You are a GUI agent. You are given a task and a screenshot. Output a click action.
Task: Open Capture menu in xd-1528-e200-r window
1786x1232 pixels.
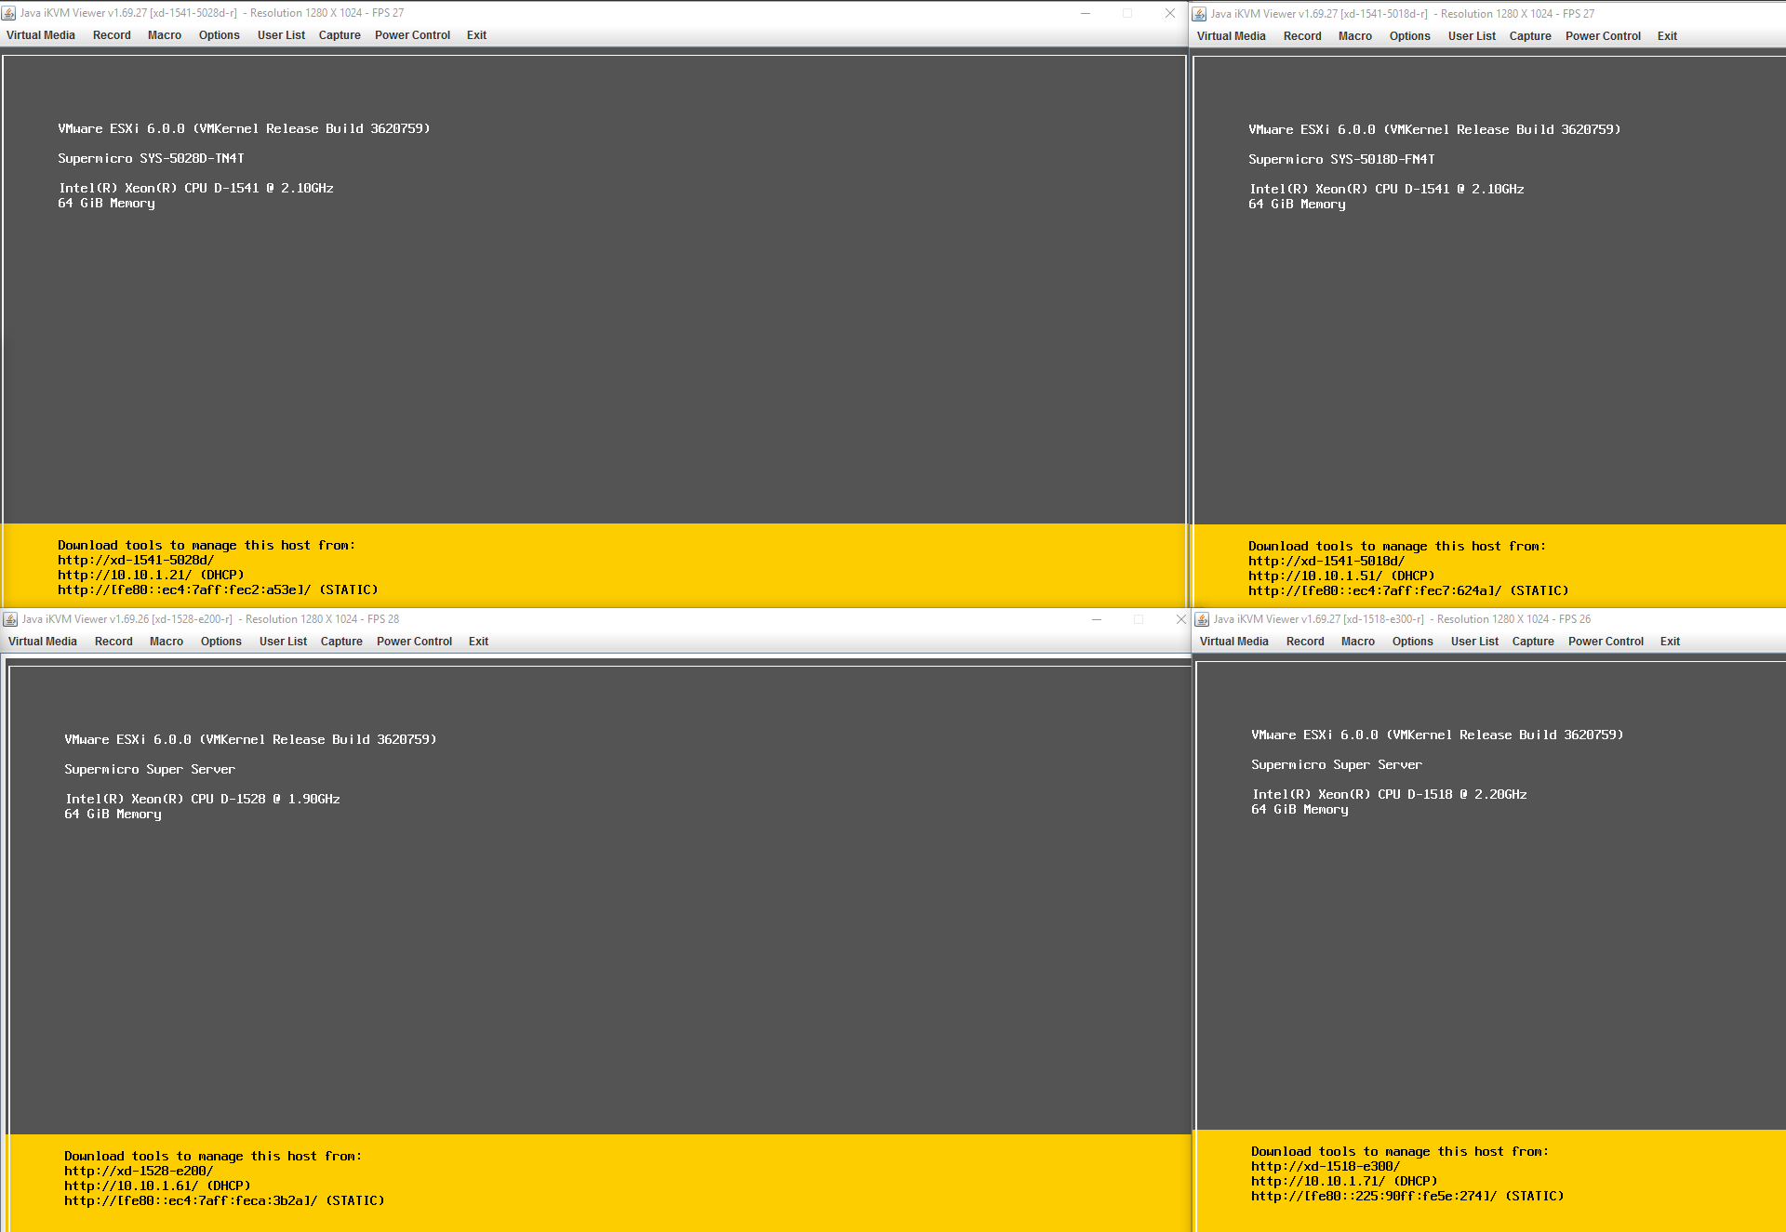(341, 642)
